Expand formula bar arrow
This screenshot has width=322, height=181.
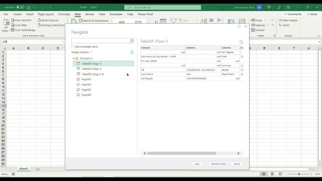319,42
